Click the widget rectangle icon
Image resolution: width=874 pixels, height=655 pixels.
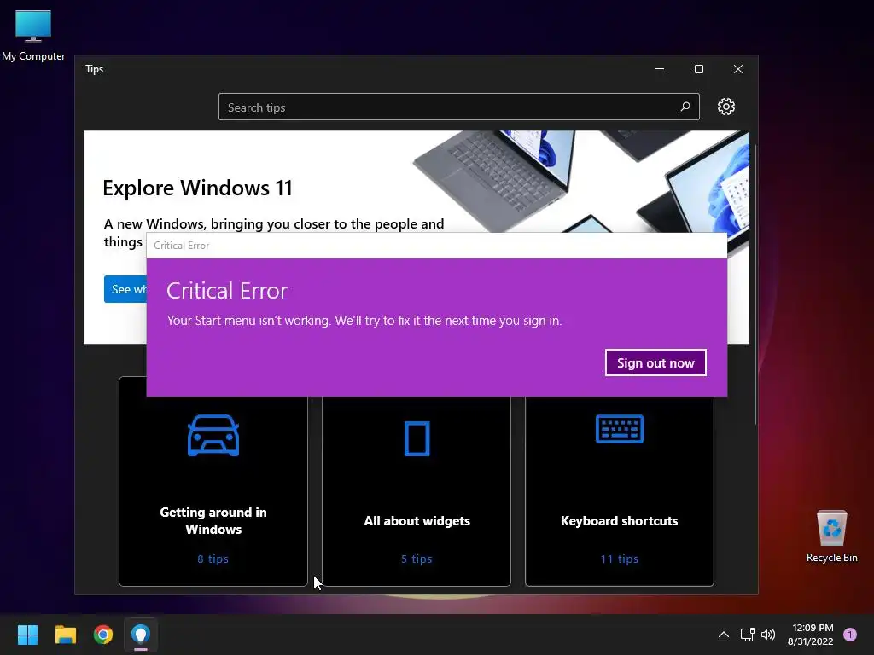(x=417, y=439)
